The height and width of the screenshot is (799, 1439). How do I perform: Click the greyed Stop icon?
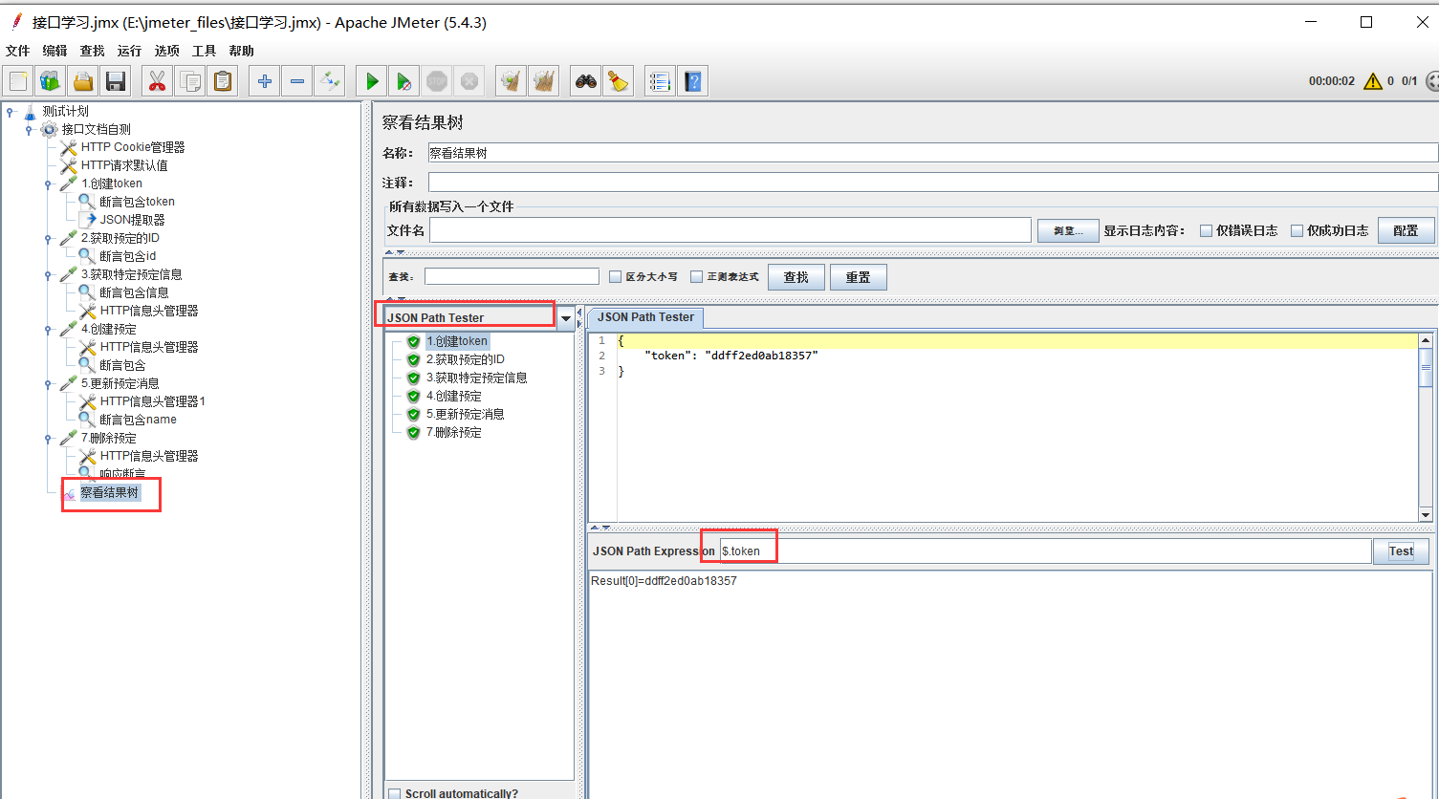point(437,81)
